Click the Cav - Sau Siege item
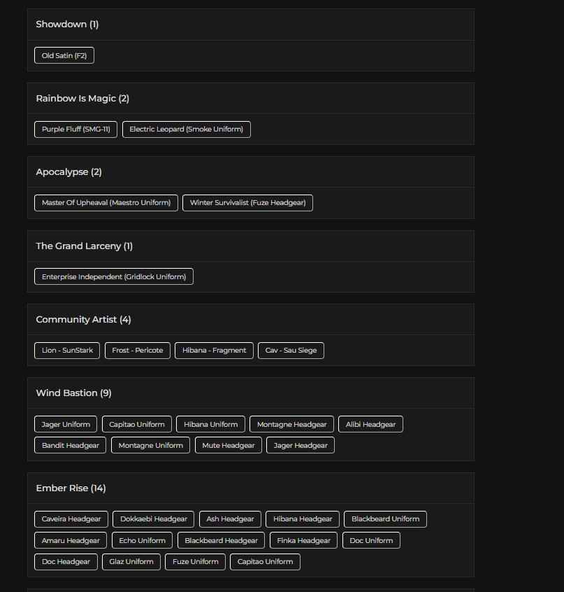Viewport: 564px width, 592px height. click(291, 351)
